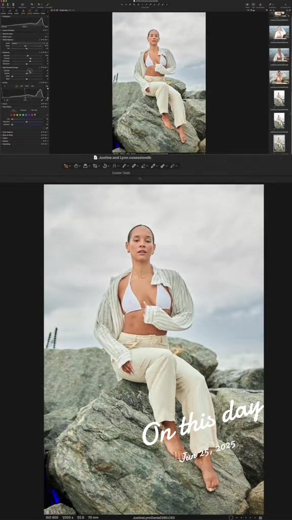Screen dimensions: 292x520
Task: Click the Lightness slider in Color Editor
Action: [x=26, y=124]
